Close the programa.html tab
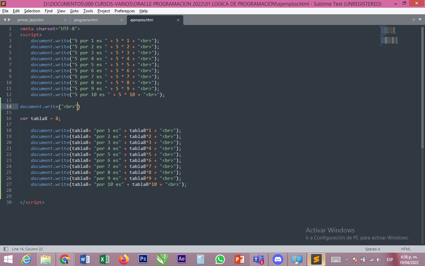 point(122,20)
